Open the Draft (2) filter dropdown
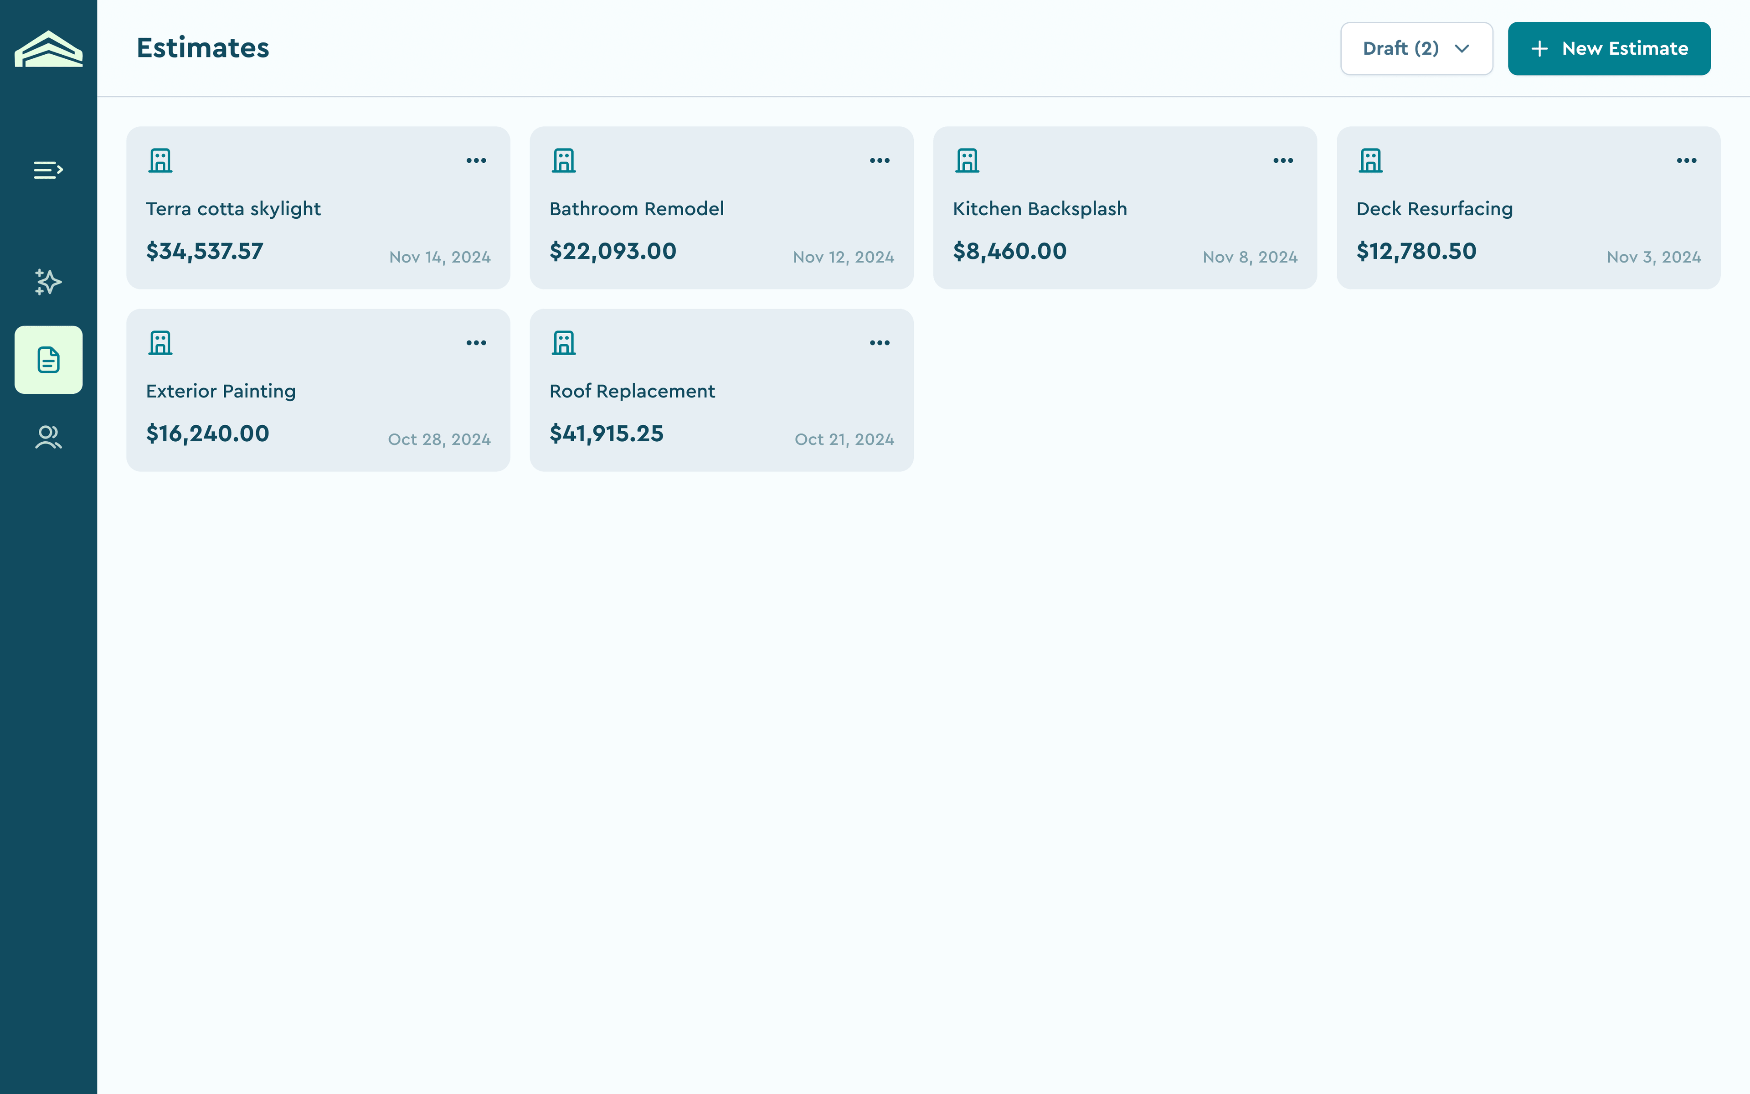Viewport: 1750px width, 1094px height. (x=1416, y=48)
